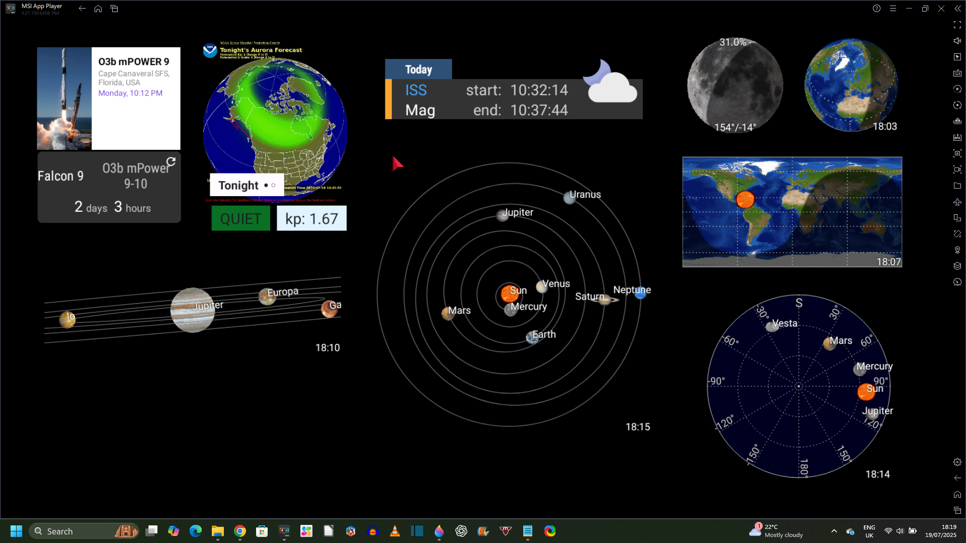Refresh the Falcon 9 launch countdown widget
This screenshot has height=543, width=966.
[171, 161]
